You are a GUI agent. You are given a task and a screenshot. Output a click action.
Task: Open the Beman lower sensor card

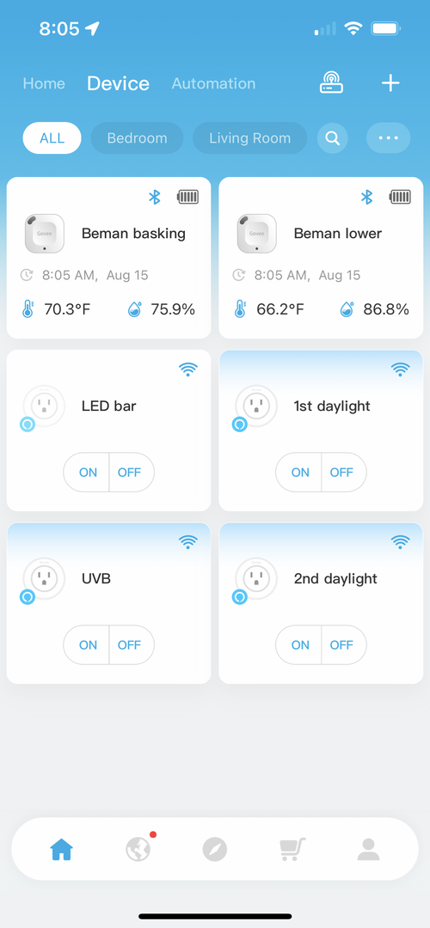coord(321,258)
